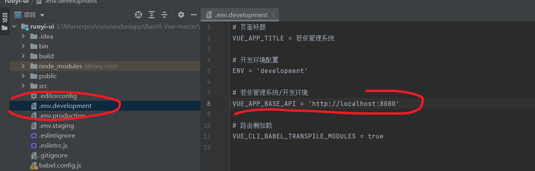This screenshot has width=535, height=171.
Task: Click the .editorconfig gear file icon
Action: pyautogui.click(x=34, y=96)
